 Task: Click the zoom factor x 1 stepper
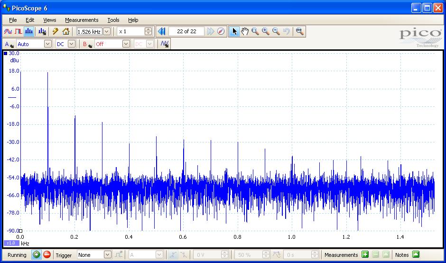pyautogui.click(x=148, y=31)
